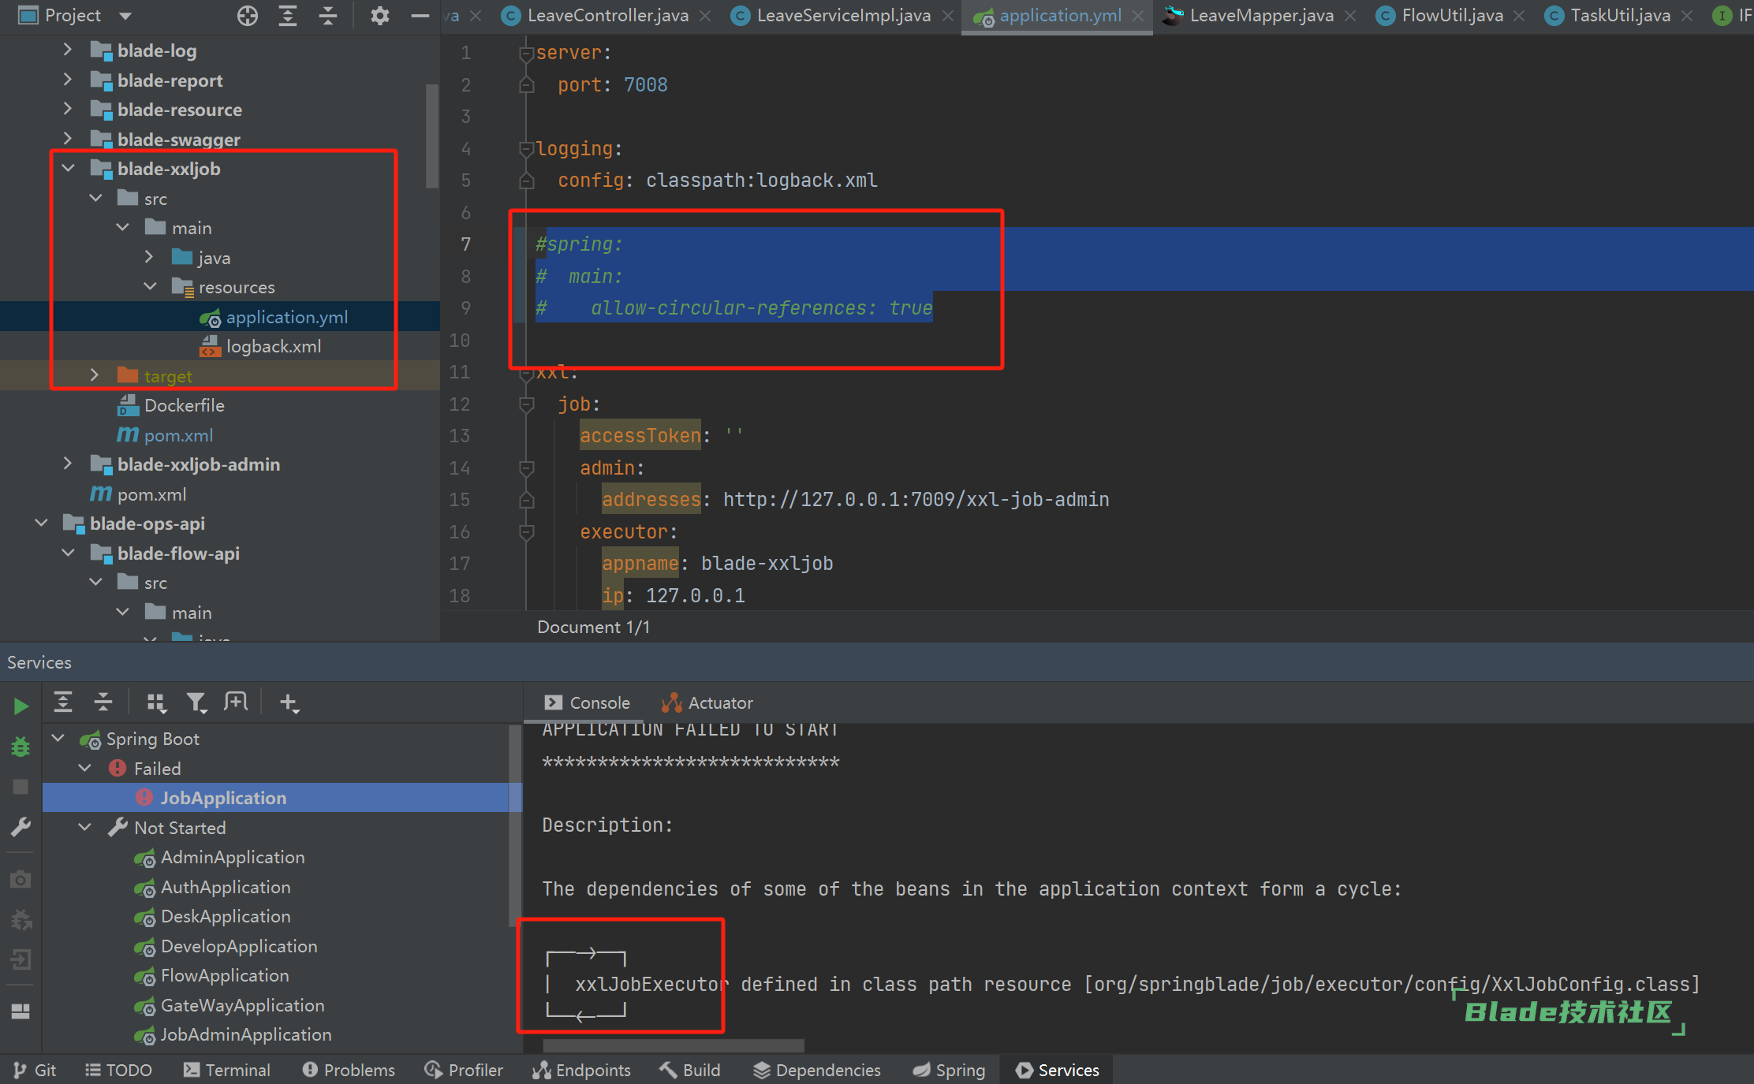
Task: Collapse the blade-ops-api module
Action: pos(41,523)
